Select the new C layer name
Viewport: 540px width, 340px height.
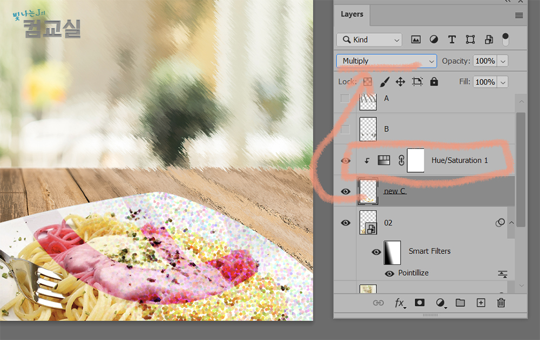click(x=395, y=191)
